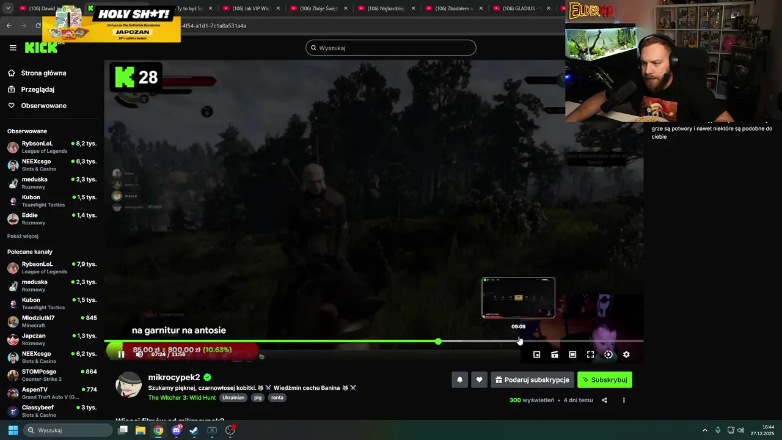The width and height of the screenshot is (782, 440).
Task: Share the video via share icon
Action: 604,400
